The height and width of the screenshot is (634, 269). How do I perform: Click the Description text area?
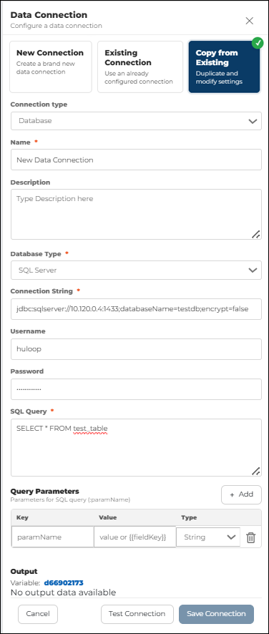[136, 214]
